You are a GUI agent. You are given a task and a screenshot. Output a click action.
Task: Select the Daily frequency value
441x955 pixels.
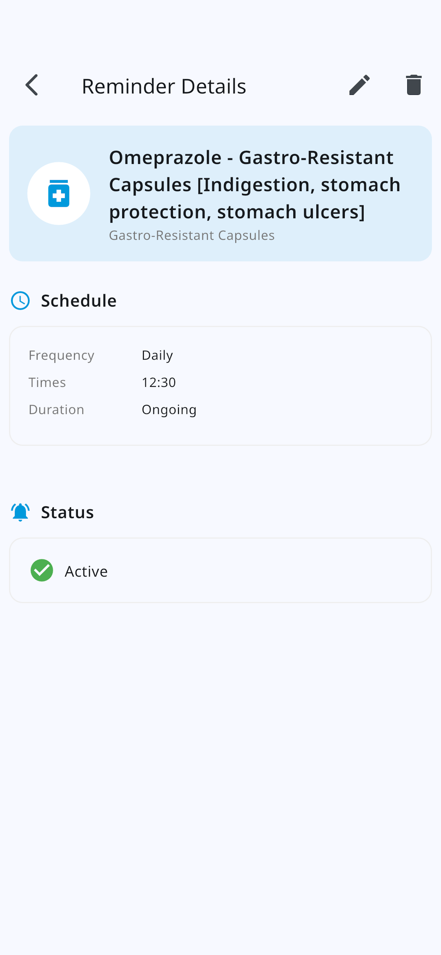157,355
